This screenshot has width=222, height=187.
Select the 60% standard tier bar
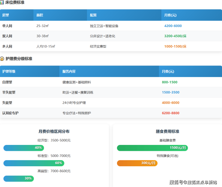click(x=34, y=163)
